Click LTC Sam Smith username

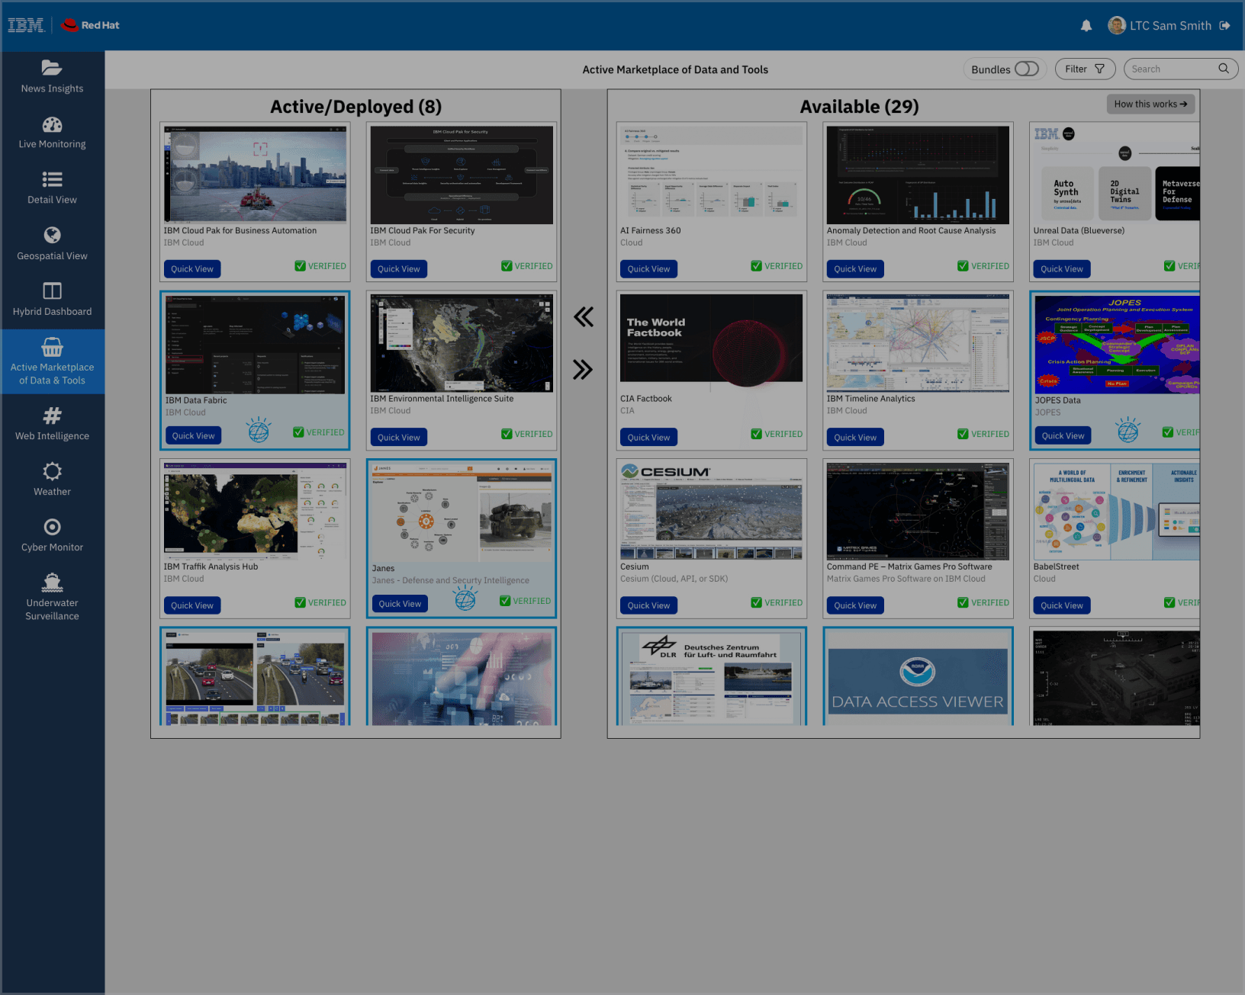(1170, 26)
